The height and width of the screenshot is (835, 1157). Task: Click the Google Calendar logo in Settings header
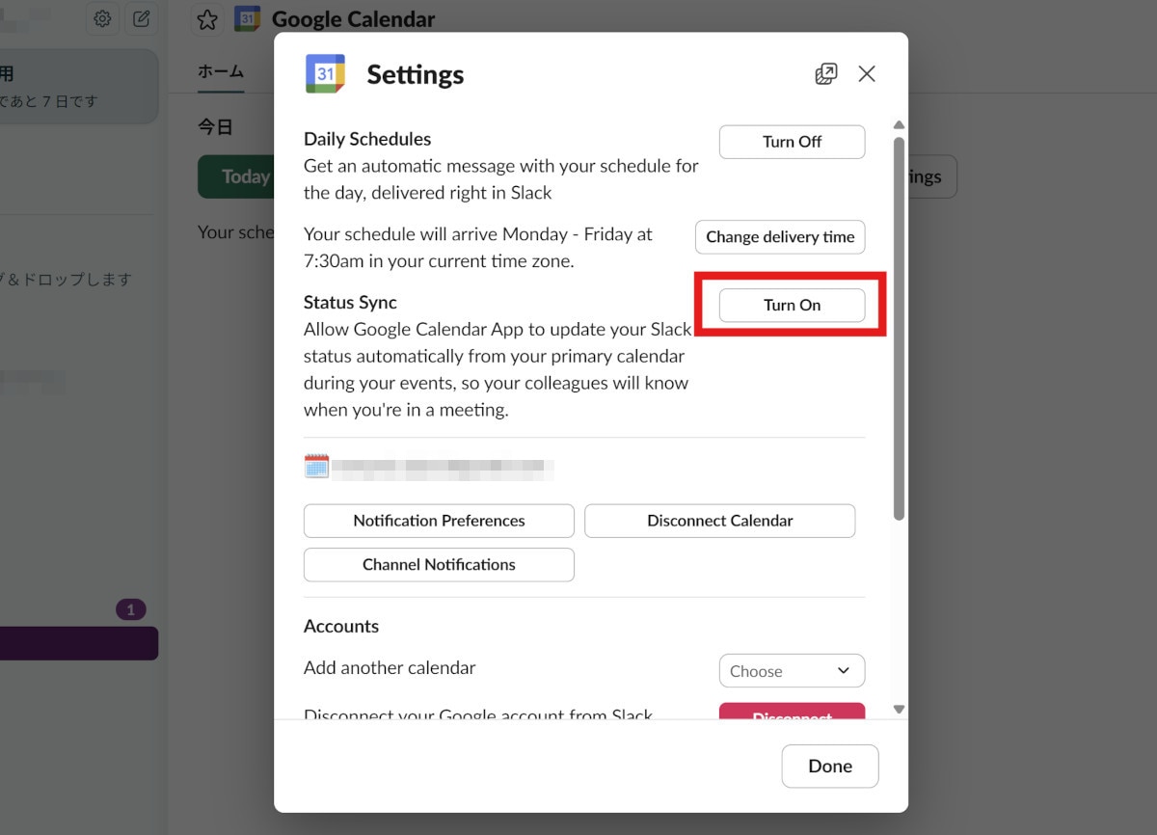click(x=325, y=74)
